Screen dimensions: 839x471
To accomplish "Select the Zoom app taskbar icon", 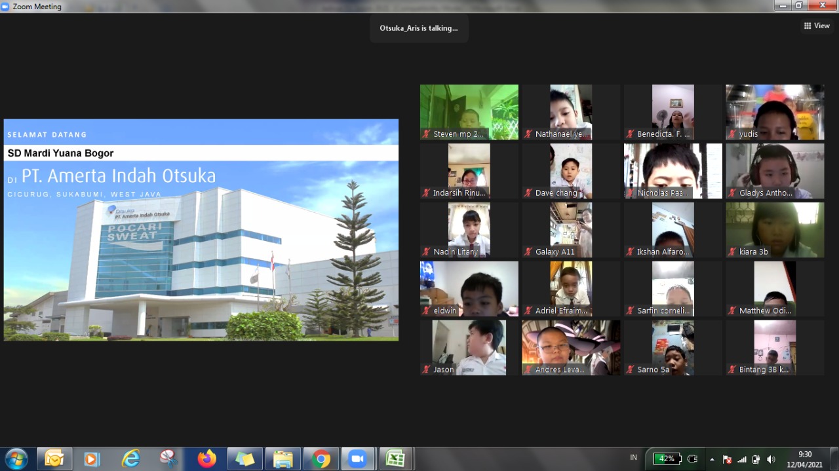I will (x=358, y=459).
